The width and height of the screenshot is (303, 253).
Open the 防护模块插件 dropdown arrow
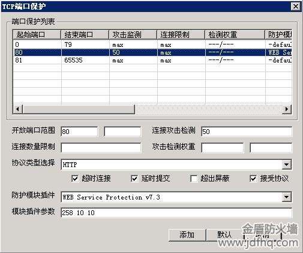[286, 197]
